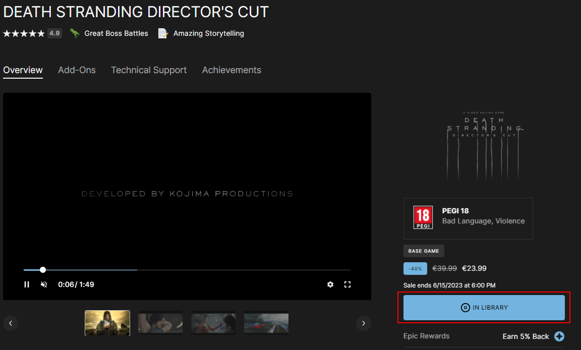Click the Death Stranding Director's Cut title
This screenshot has width=581, height=350.
tap(136, 12)
